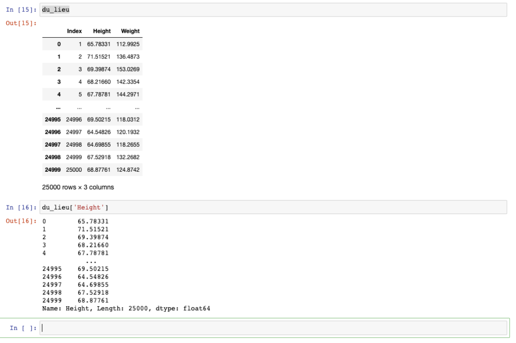Select the In [15] prompt label
516x343 pixels.
pos(21,10)
